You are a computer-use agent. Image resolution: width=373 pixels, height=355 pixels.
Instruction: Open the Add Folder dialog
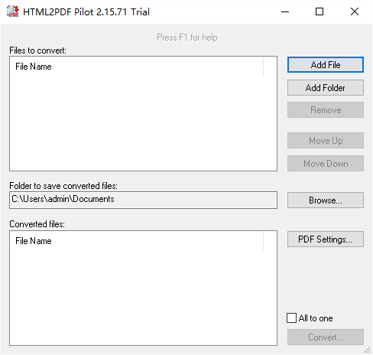(x=326, y=88)
